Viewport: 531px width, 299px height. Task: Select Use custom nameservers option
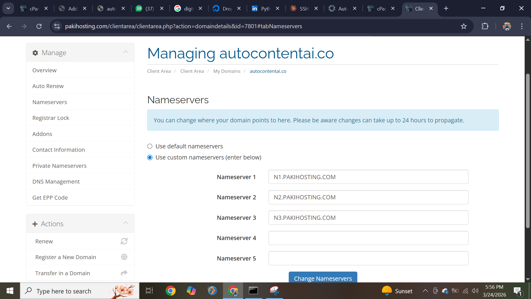(150, 158)
